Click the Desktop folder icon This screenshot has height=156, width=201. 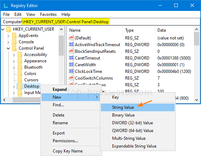click(20, 86)
